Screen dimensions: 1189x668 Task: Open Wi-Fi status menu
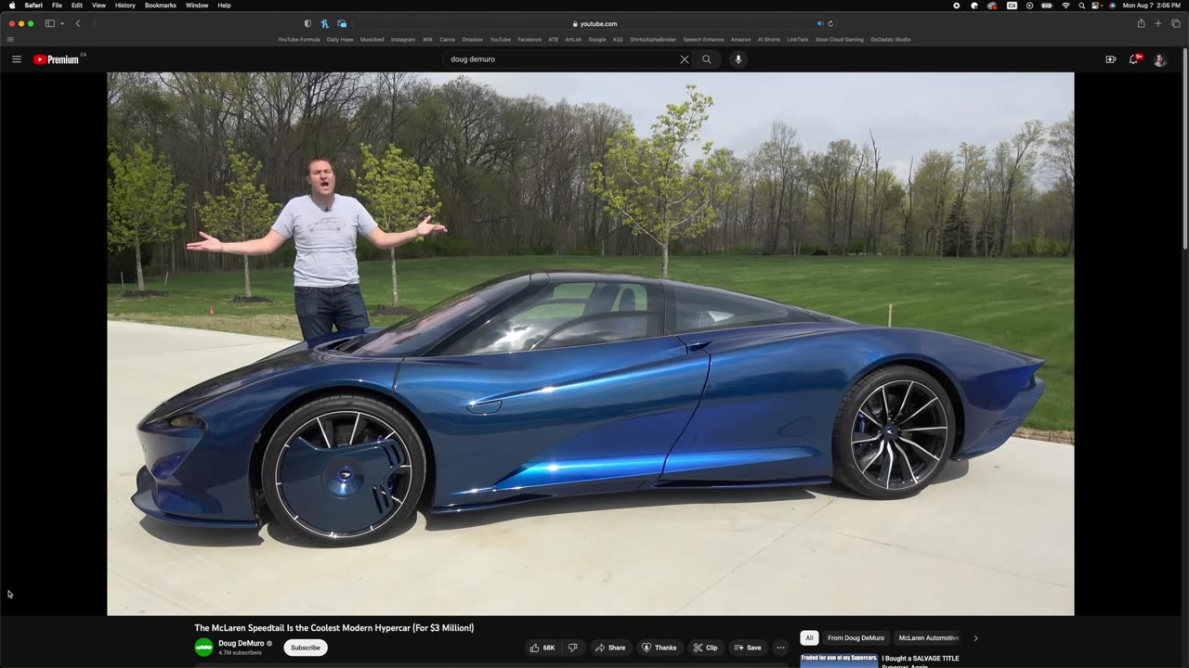coord(1065,6)
